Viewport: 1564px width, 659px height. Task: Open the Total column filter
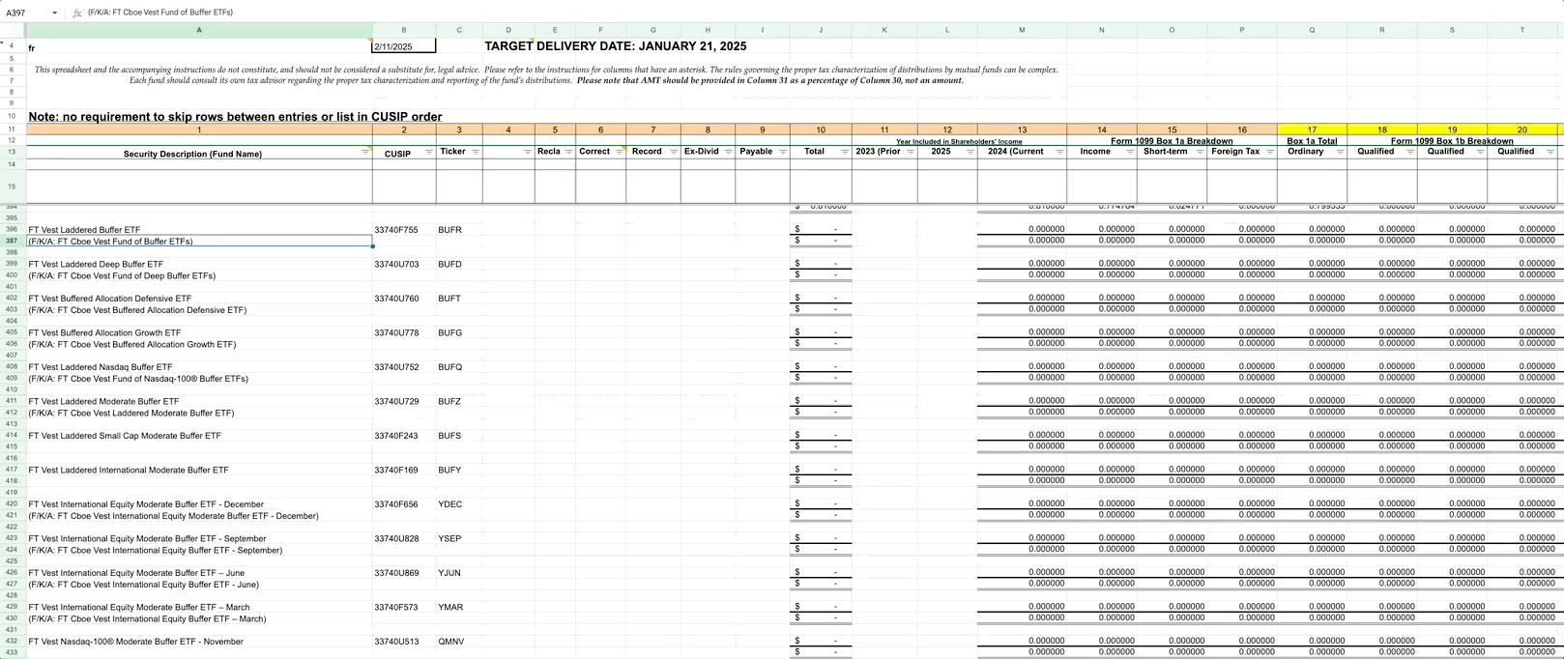(x=845, y=152)
